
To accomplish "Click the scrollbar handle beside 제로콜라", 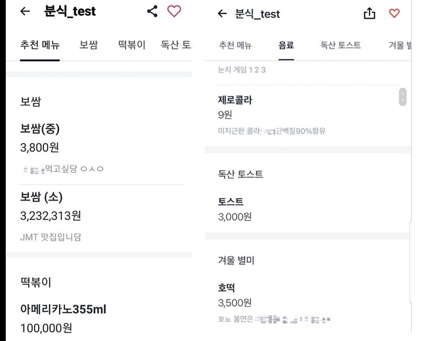I will (402, 97).
